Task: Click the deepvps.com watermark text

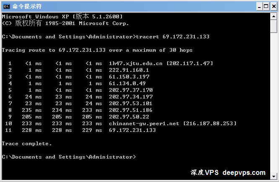Action: pyautogui.click(x=244, y=172)
